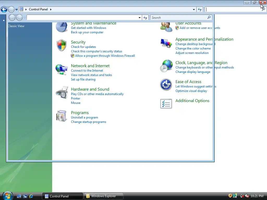
Task: Click the Control Panel breadcrumb text
Action: [38, 9]
